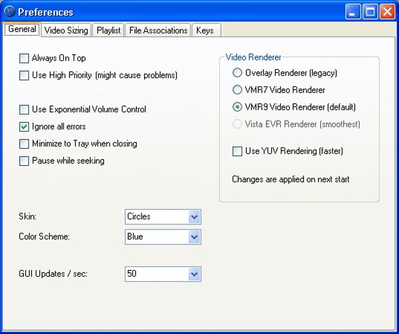Choose VMR7 Video Renderer option
The height and width of the screenshot is (334, 399).
coord(237,90)
